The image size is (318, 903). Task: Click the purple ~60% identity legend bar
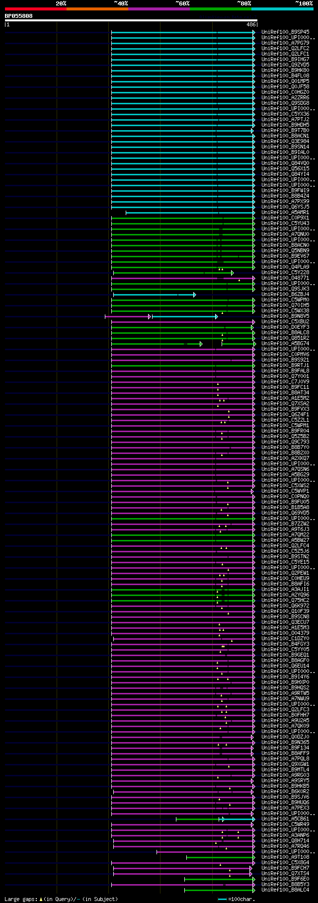point(159,8)
